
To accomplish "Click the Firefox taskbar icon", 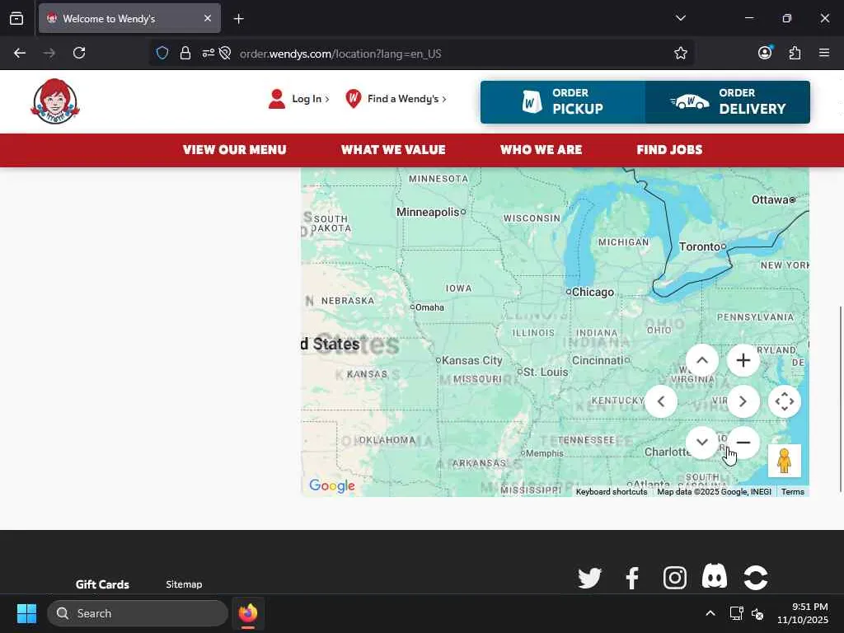I will coord(248,613).
